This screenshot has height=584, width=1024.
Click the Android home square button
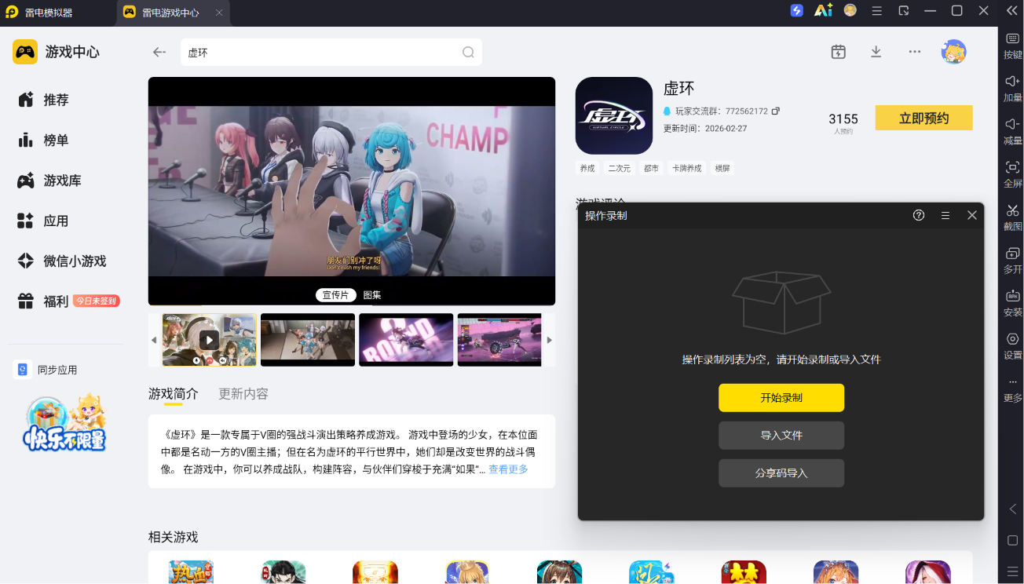point(1012,540)
